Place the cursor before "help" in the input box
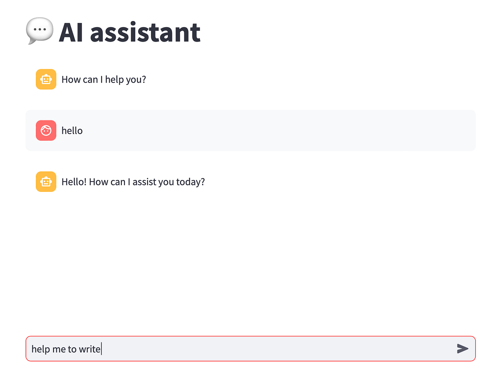 (32, 349)
